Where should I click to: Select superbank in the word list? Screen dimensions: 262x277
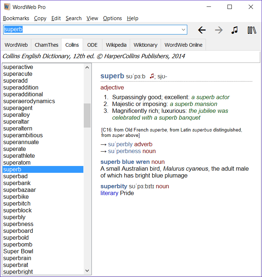pyautogui.click(x=43, y=183)
